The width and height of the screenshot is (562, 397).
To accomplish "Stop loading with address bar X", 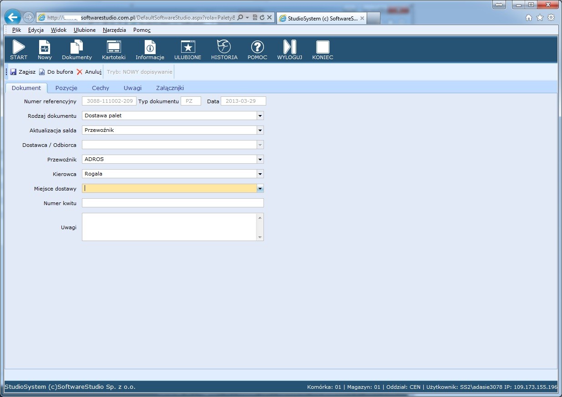I will point(269,18).
